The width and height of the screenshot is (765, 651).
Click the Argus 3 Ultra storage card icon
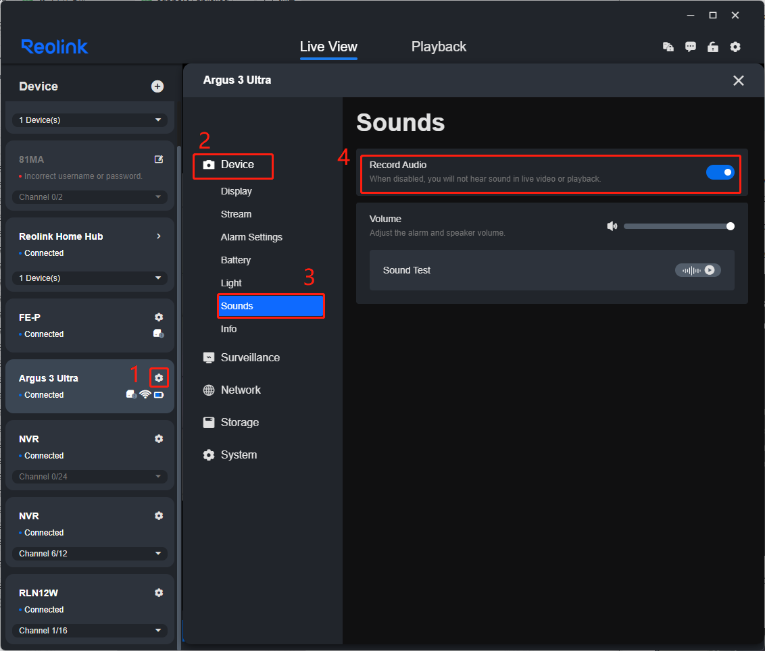coord(131,394)
